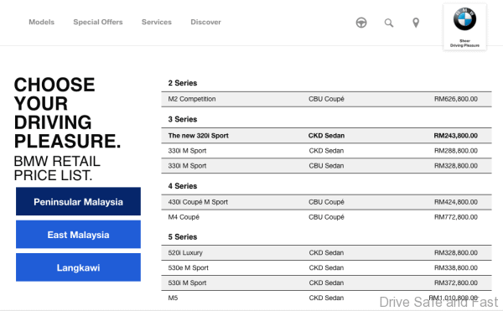Select 330i M Sport at RM288,800.00

(326, 151)
